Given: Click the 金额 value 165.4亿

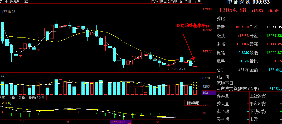Looking at the screenshot, I should click(x=275, y=70).
